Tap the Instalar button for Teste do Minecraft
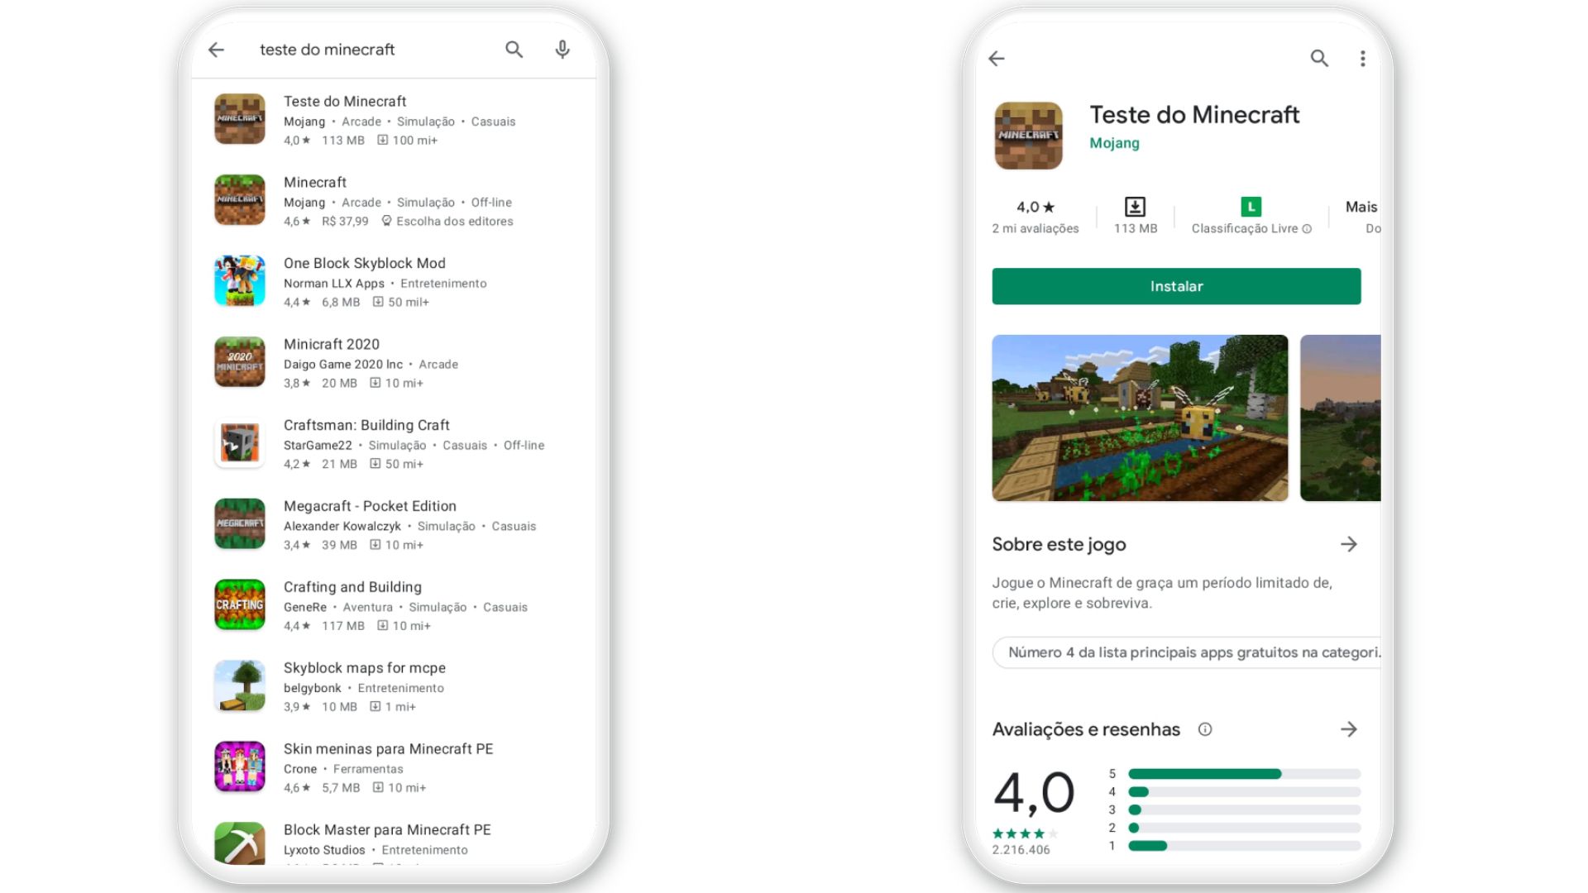1588x893 pixels. pos(1176,285)
